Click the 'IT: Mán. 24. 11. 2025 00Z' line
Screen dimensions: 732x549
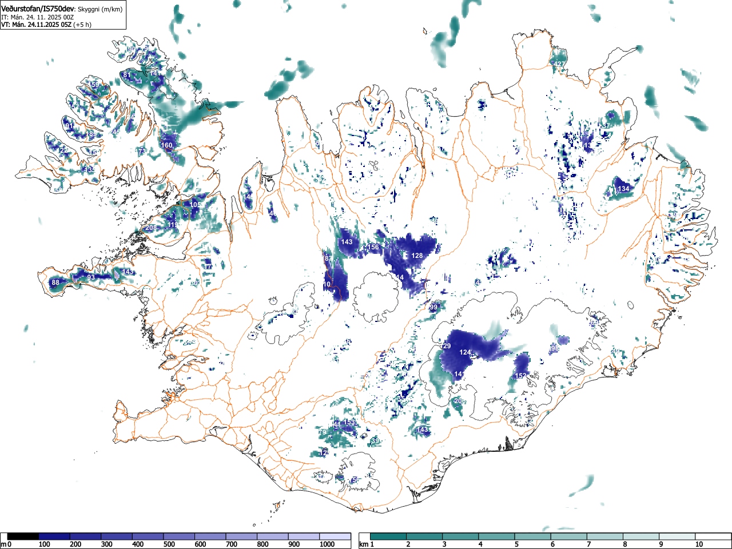pos(37,17)
